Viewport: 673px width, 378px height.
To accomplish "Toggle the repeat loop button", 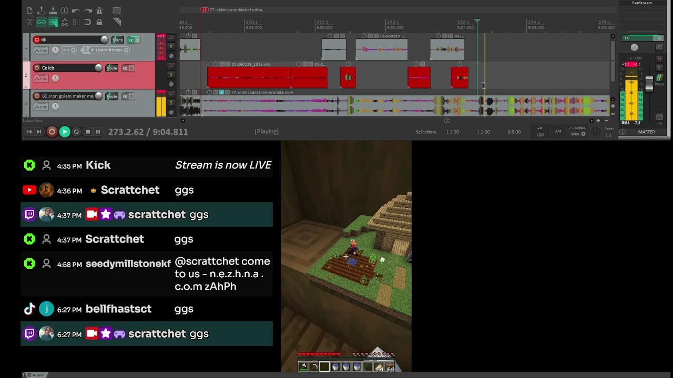I will 76,132.
